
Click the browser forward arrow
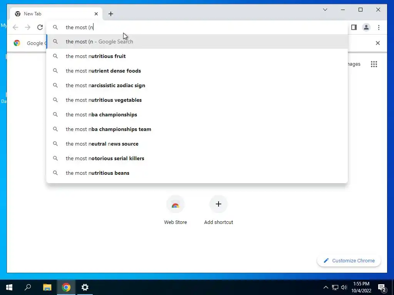click(x=28, y=27)
